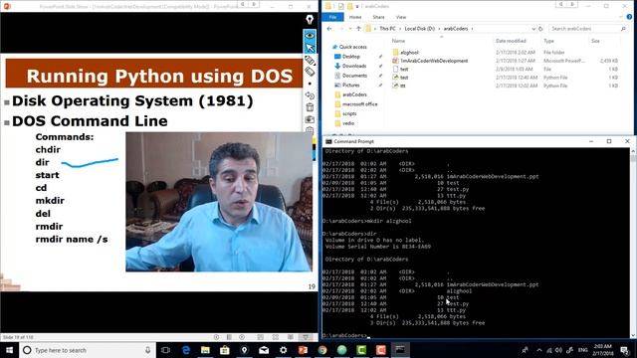Toggle the eye icon in the slideshow pen toolbar
The image size is (637, 358).
coord(310,36)
